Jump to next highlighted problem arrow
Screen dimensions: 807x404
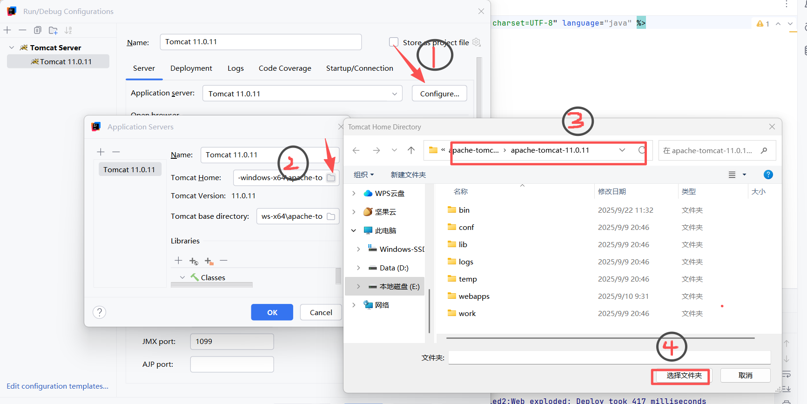pyautogui.click(x=790, y=24)
